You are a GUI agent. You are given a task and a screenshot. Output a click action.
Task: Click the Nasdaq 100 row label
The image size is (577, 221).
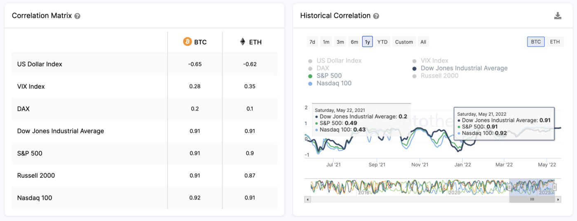[35, 198]
